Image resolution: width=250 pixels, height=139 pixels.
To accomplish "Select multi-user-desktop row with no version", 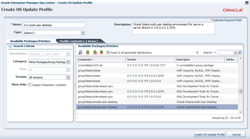I will click(157, 102).
